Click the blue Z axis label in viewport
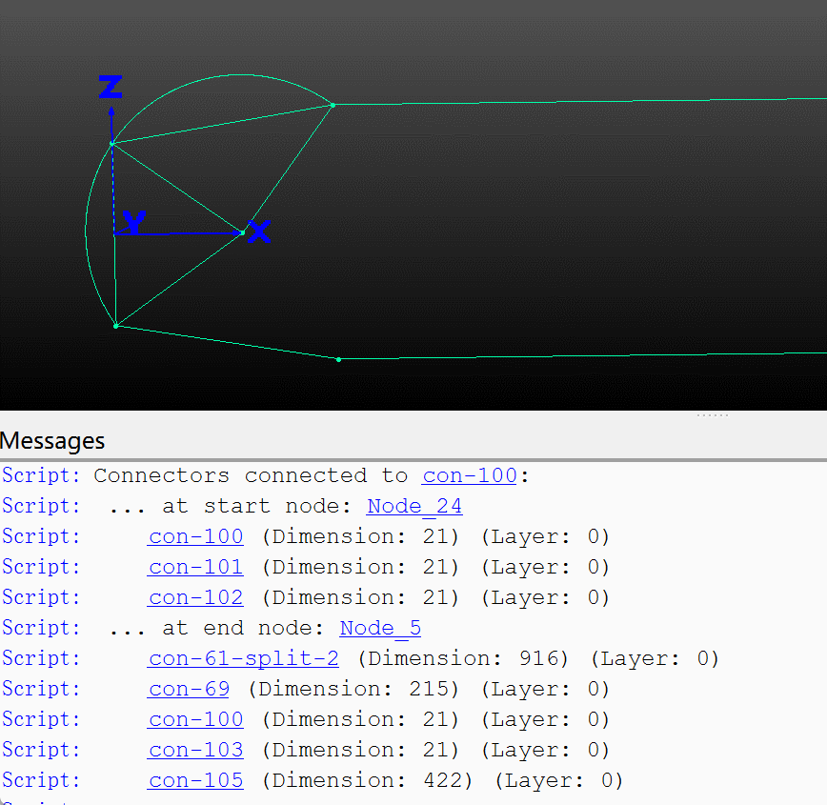 pos(110,87)
